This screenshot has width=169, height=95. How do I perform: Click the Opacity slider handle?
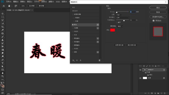(x=124, y=21)
